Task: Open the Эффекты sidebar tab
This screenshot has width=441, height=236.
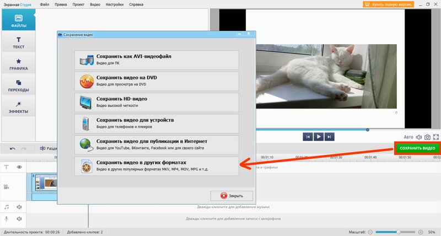Action: (19, 106)
